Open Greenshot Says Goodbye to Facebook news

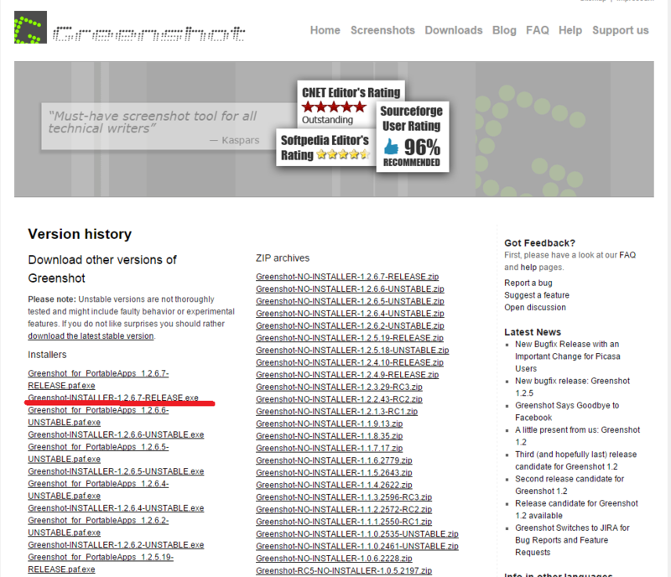pyautogui.click(x=567, y=411)
